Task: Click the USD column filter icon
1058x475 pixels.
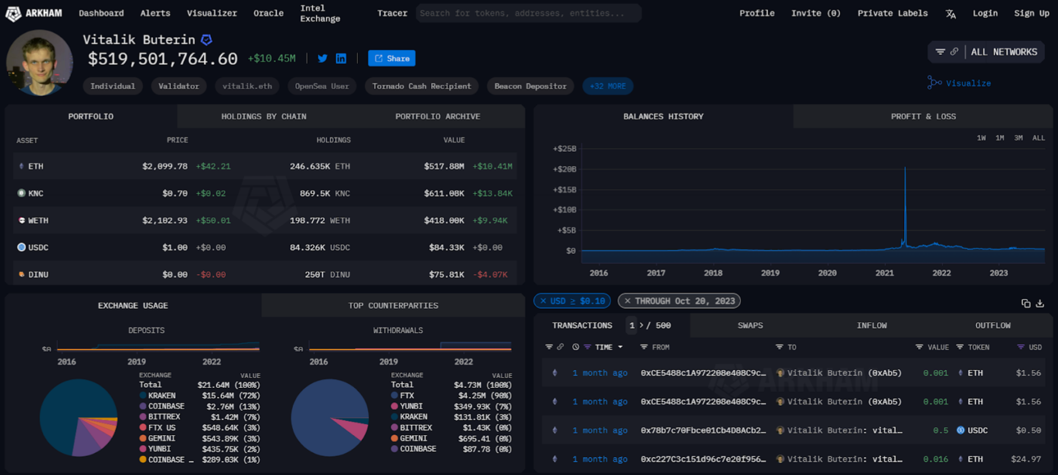Action: coord(1020,347)
